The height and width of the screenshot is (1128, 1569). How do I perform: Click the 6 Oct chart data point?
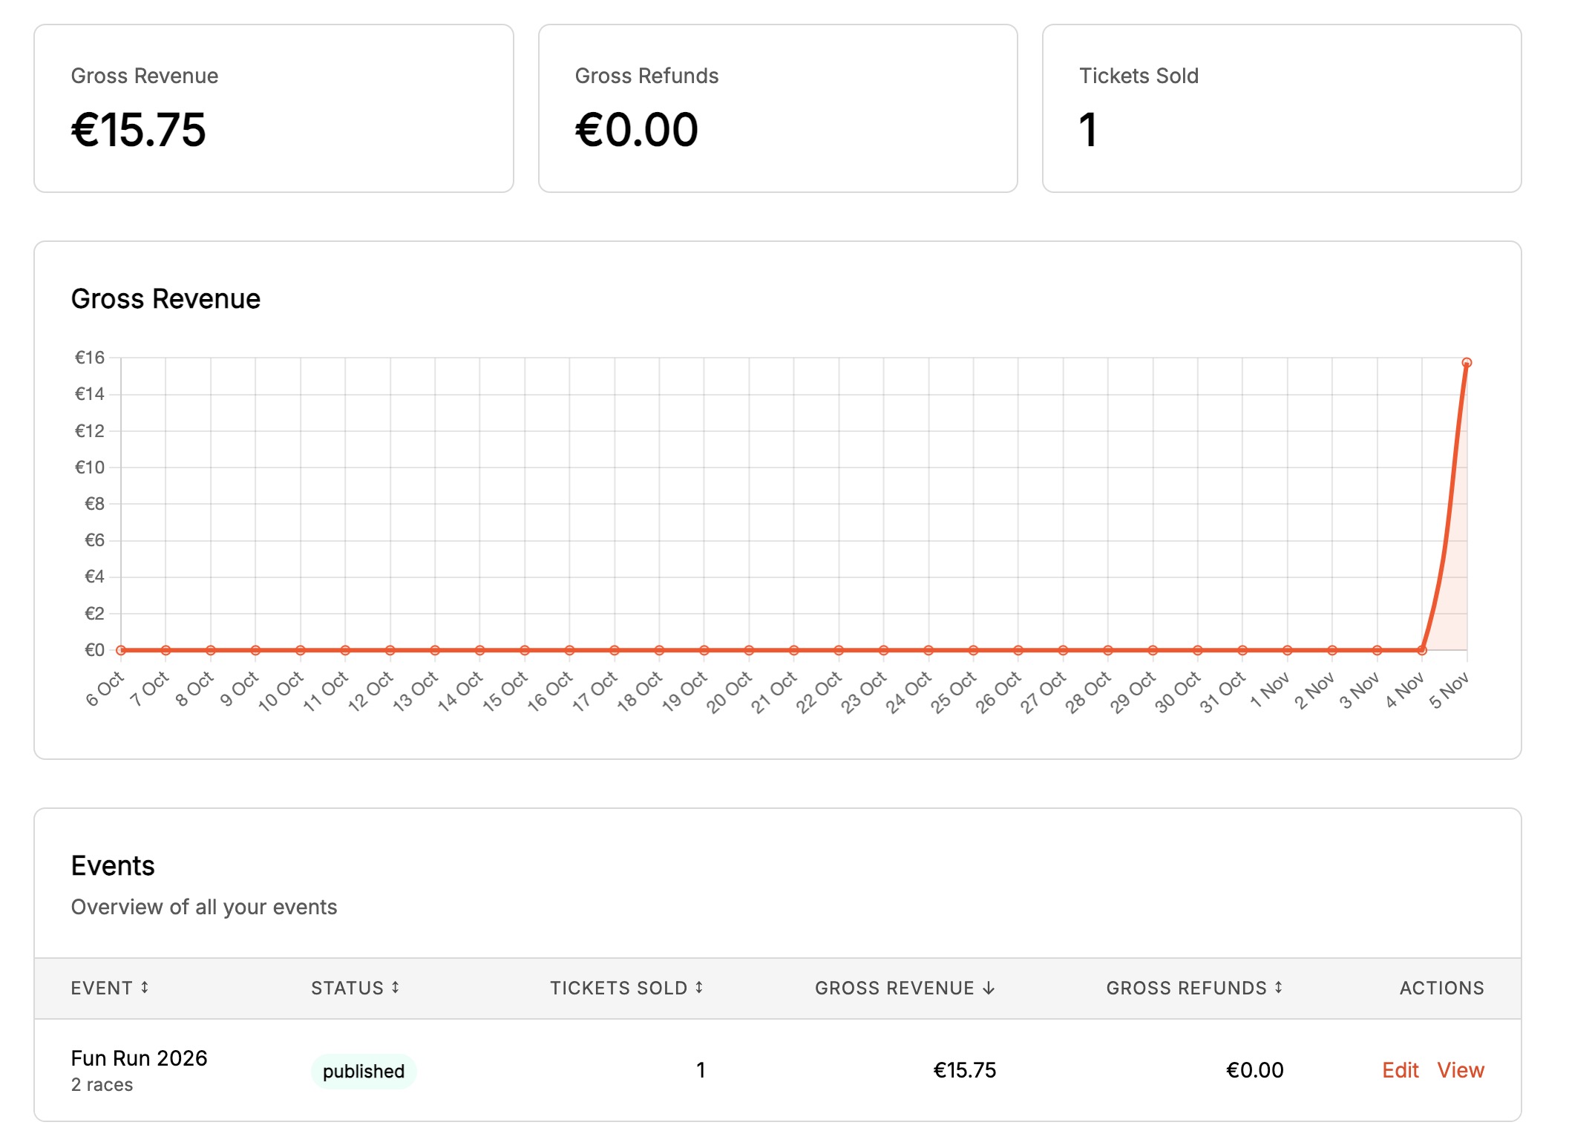tap(121, 650)
